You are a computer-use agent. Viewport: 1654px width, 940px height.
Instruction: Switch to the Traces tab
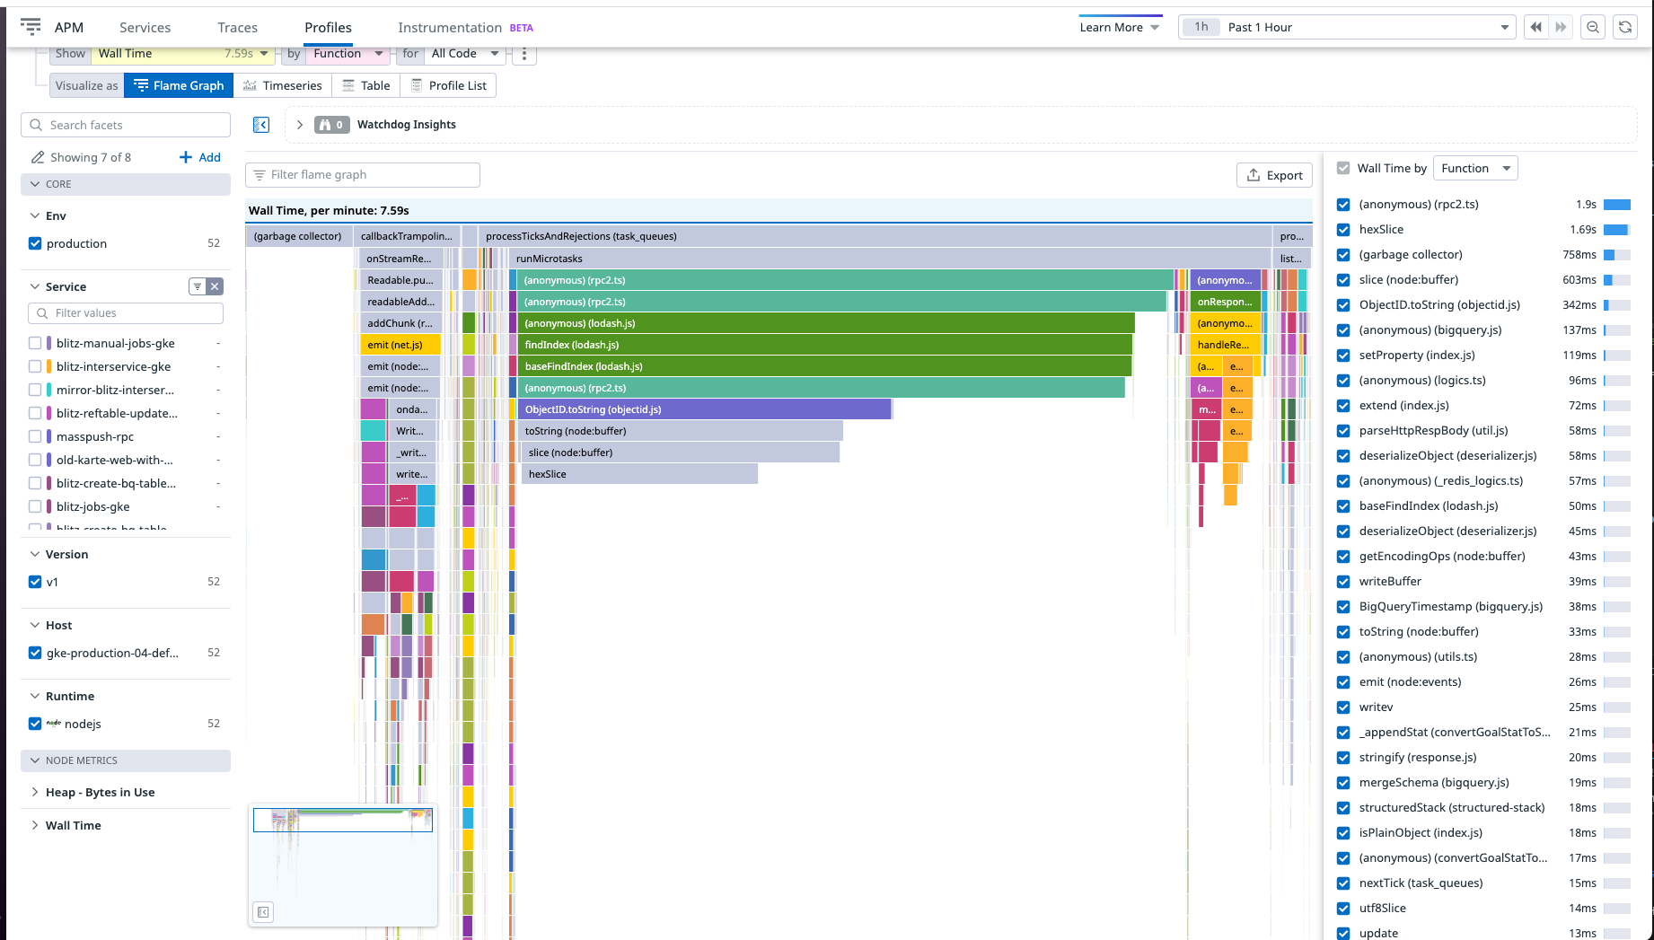click(x=237, y=28)
